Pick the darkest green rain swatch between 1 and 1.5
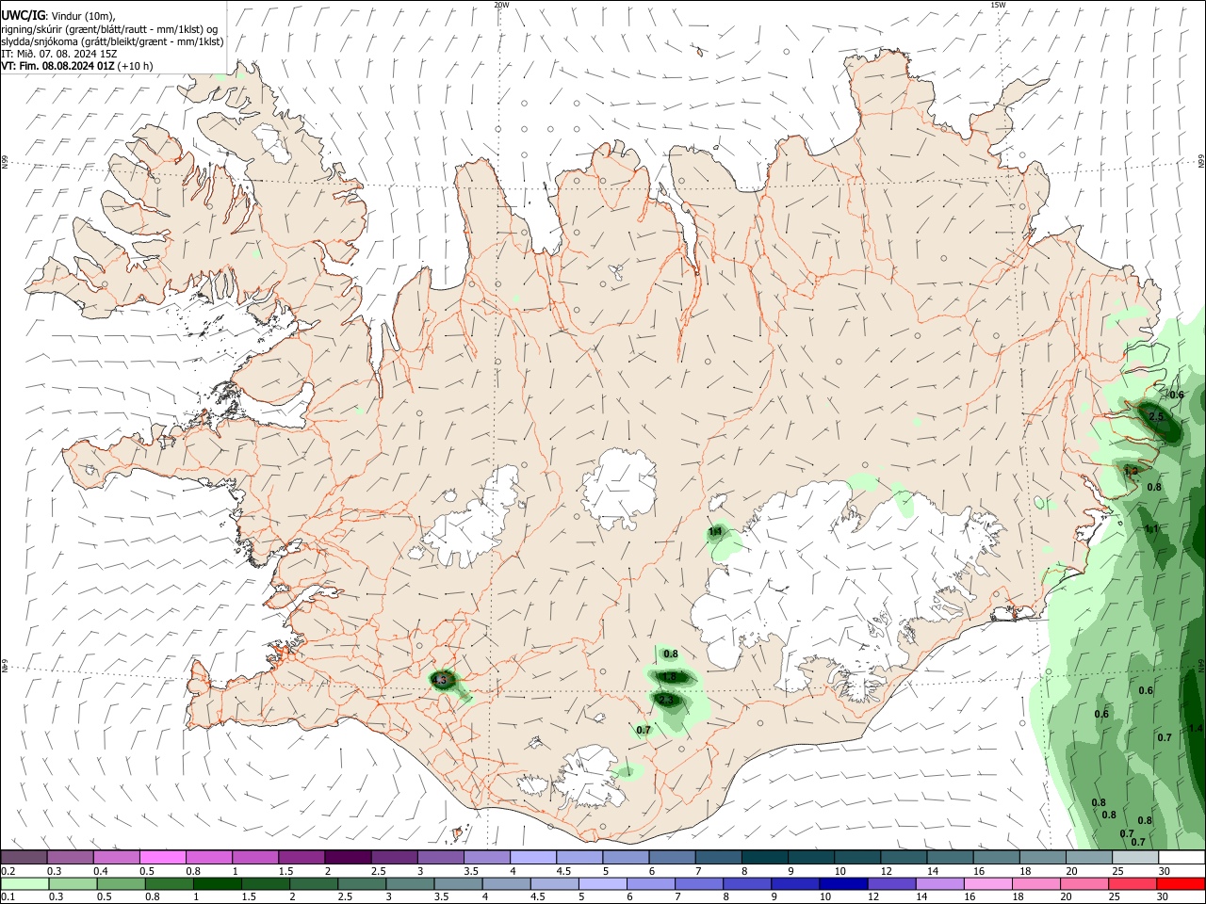Viewport: 1206px width, 904px height. 220,884
